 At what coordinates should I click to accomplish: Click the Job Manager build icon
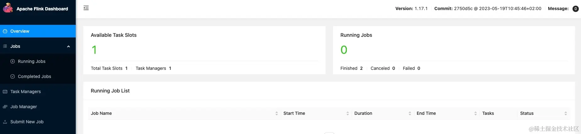[5, 107]
